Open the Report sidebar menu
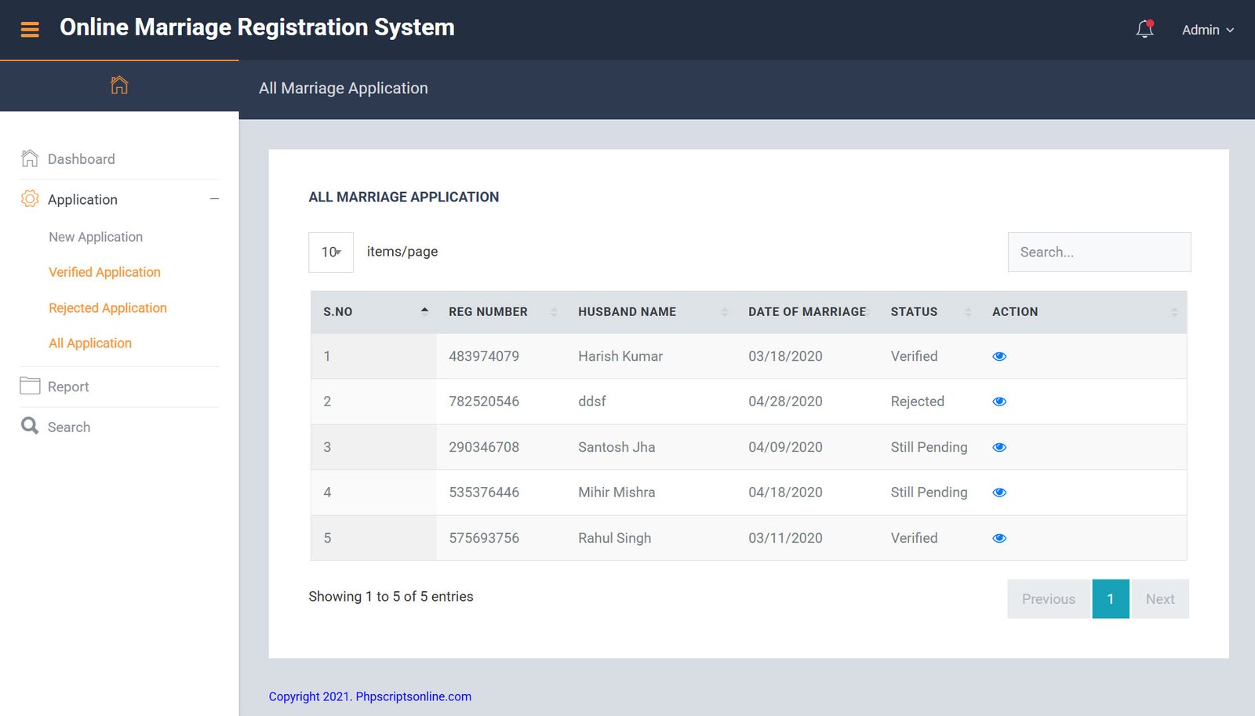 (x=68, y=387)
